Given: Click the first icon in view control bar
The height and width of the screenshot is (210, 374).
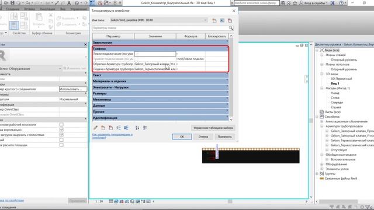Looking at the screenshot, I should (x=111, y=201).
